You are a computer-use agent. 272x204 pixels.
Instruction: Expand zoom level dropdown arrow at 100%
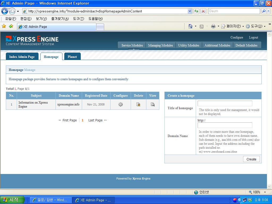coord(265,192)
